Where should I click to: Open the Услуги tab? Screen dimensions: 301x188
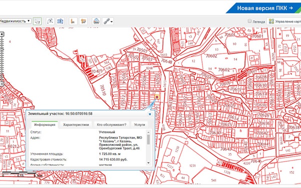point(139,124)
